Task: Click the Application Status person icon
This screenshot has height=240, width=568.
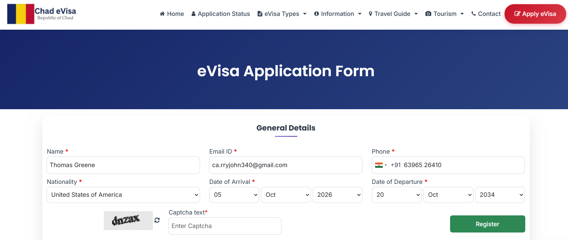Action: (193, 14)
